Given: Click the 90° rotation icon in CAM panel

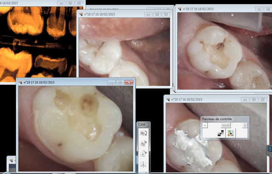Looking at the screenshot, I should pos(143,143).
